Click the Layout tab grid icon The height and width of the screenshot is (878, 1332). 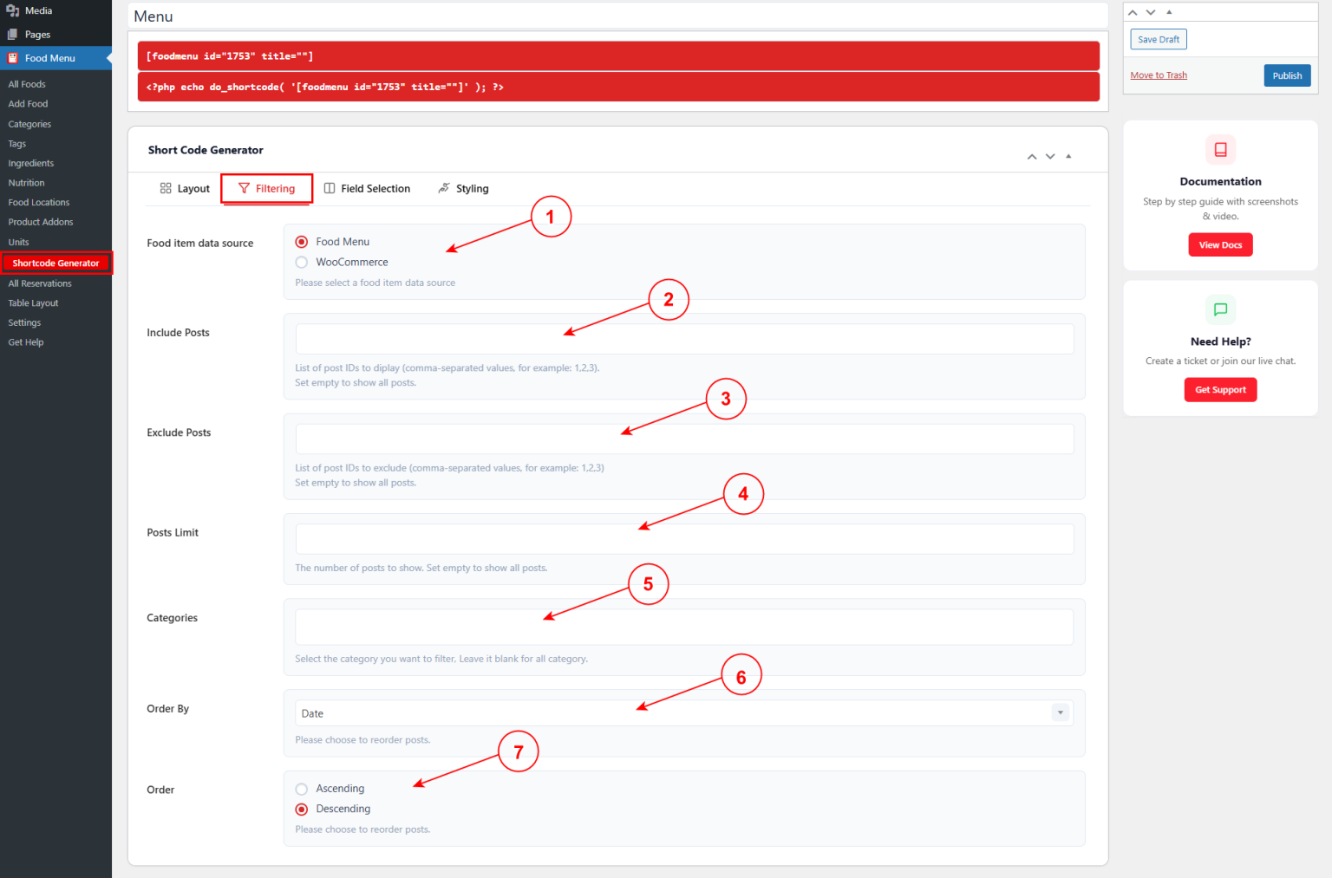tap(166, 188)
